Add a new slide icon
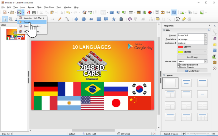The image size is (218, 136). (182, 12)
